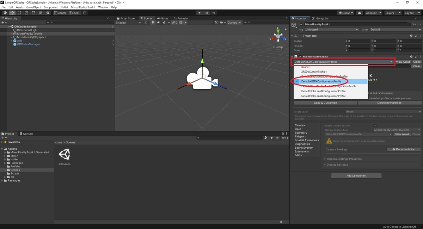423x229 pixels.
Task: Open the Tag dropdown showing Untagged
Action: pos(332,30)
